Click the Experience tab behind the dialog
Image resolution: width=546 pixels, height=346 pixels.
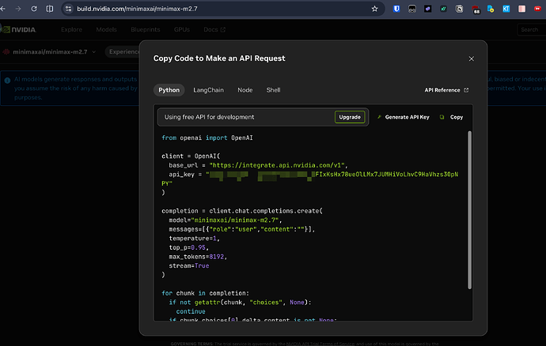(x=123, y=52)
